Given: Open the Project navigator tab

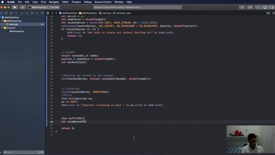Looking at the screenshot, I should point(1,13).
